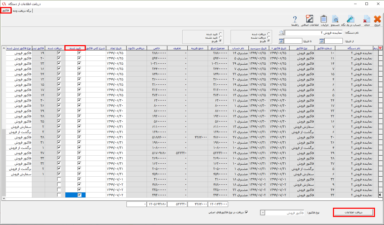
Task: Open اطلاعات اضافی map icon
Action: 310,20
